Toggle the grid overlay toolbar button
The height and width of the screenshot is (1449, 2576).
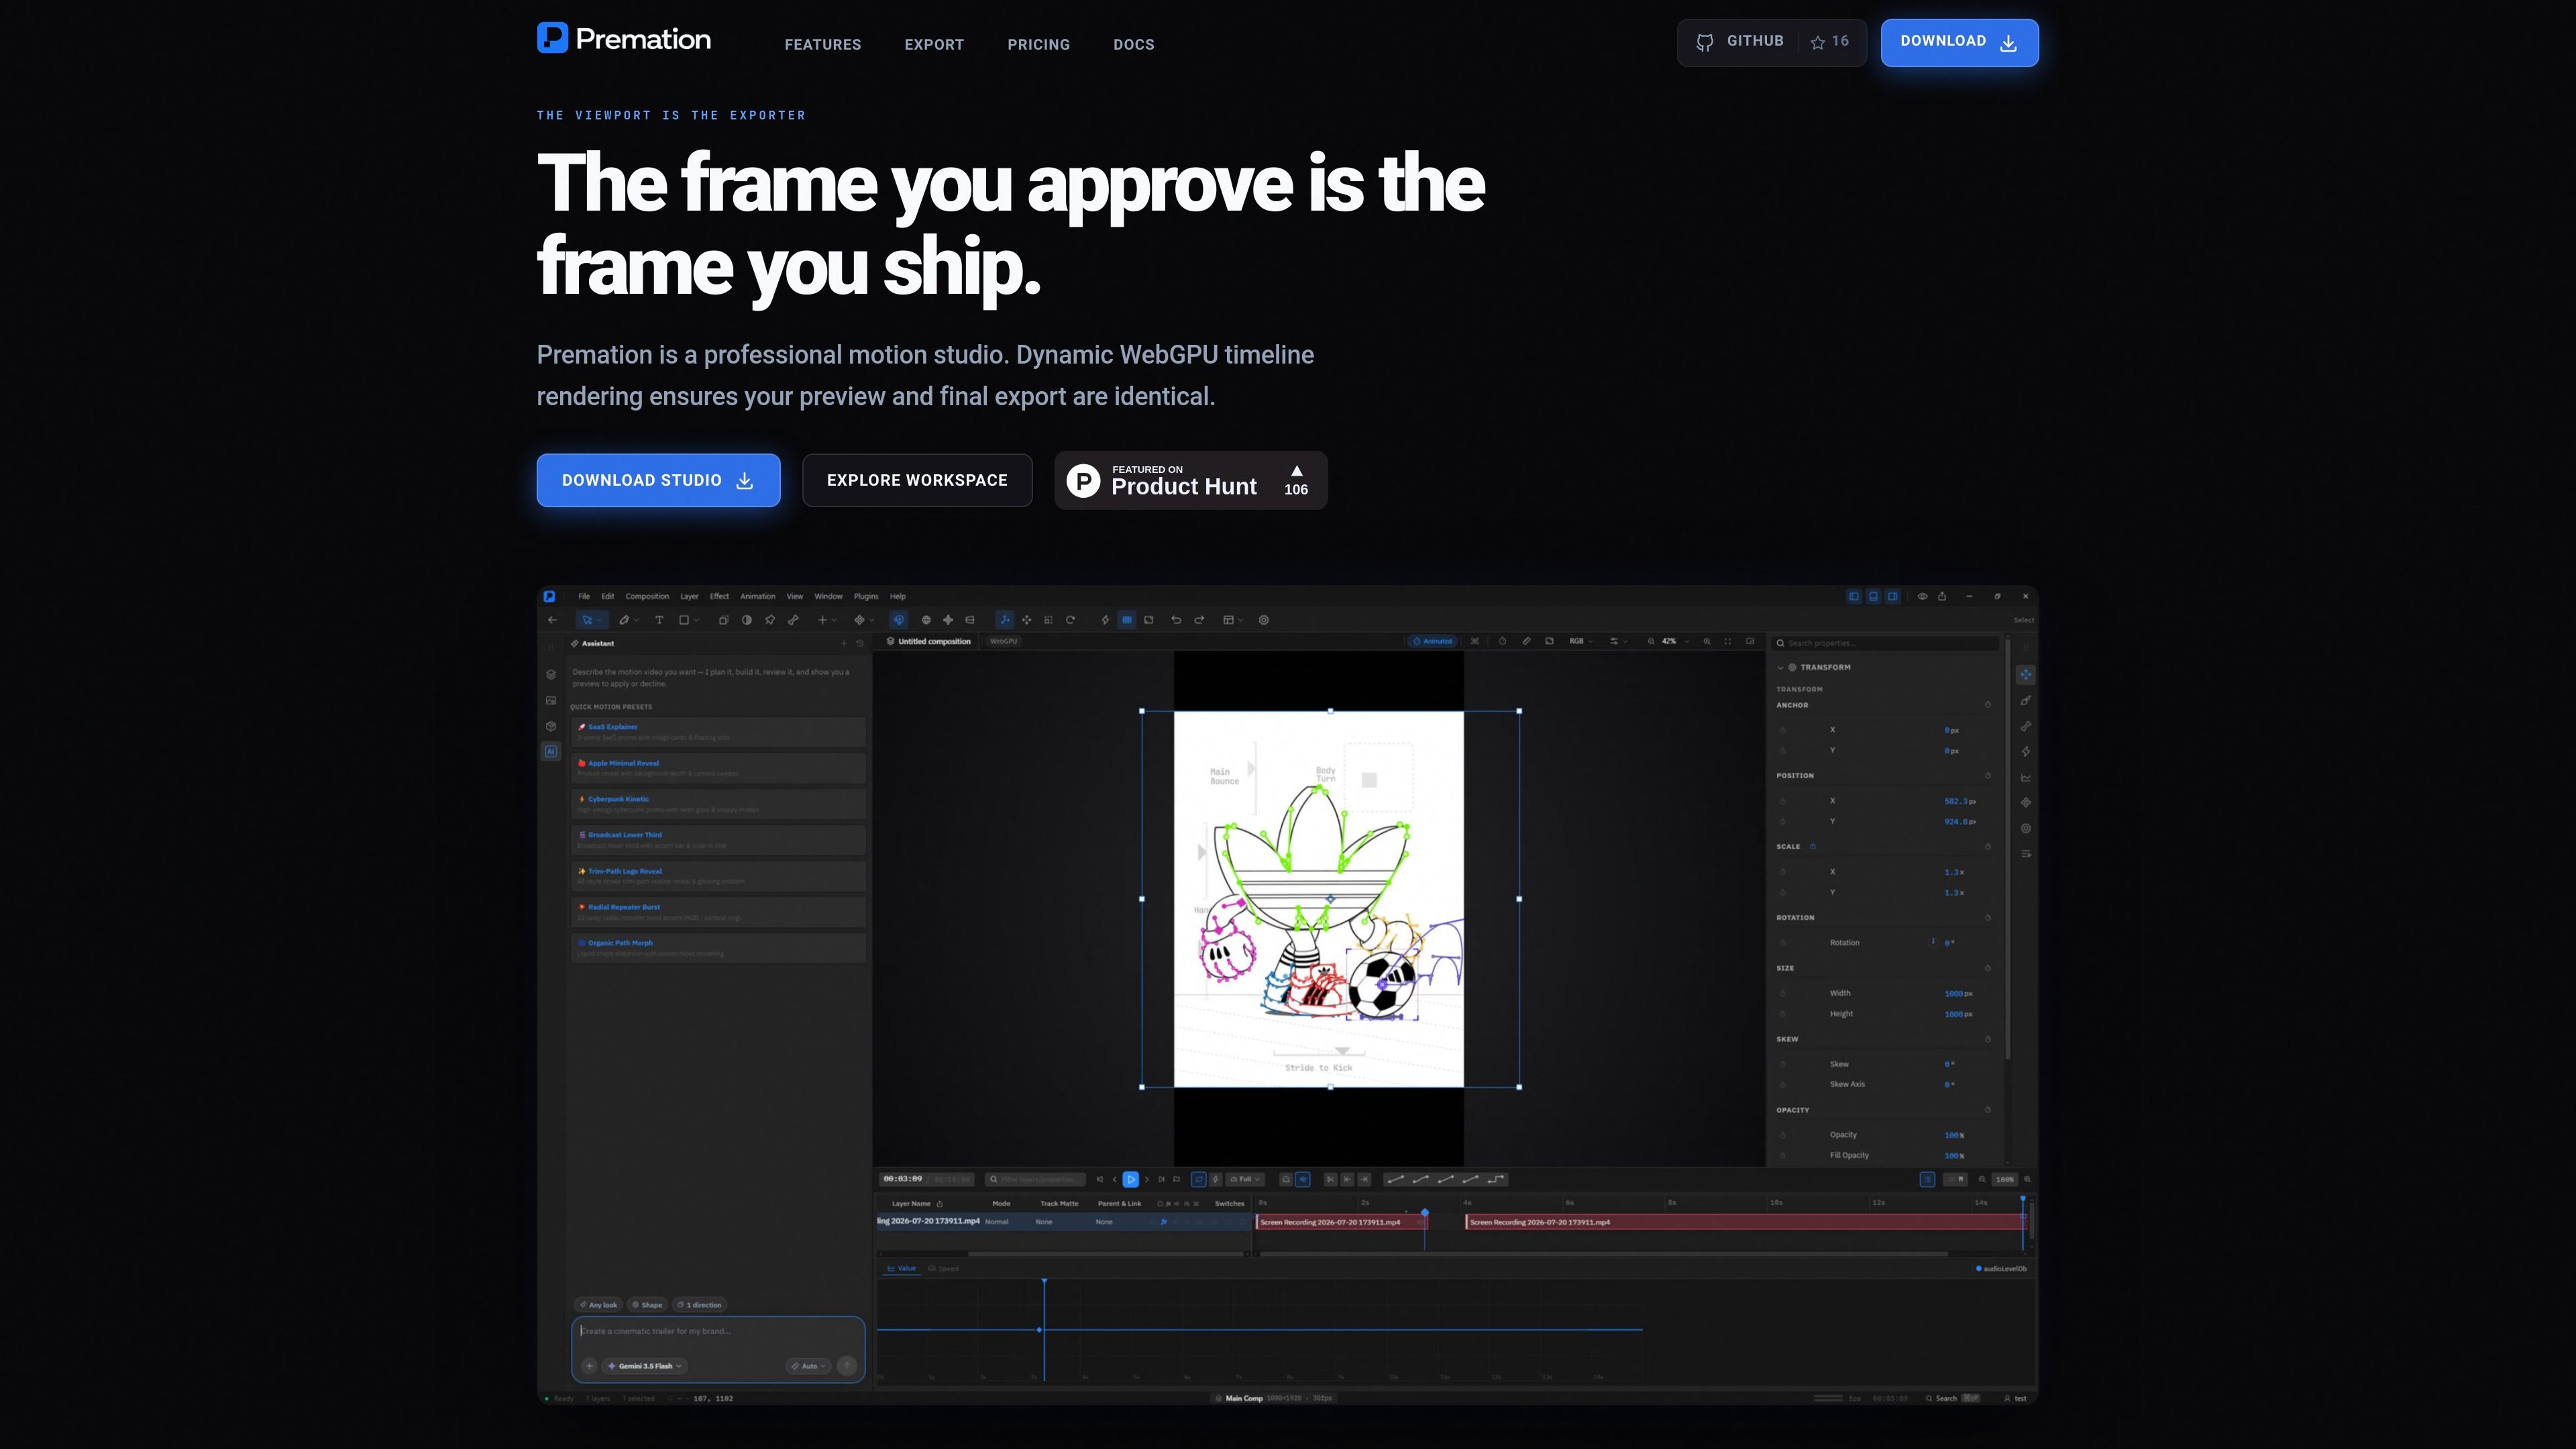[1127, 620]
